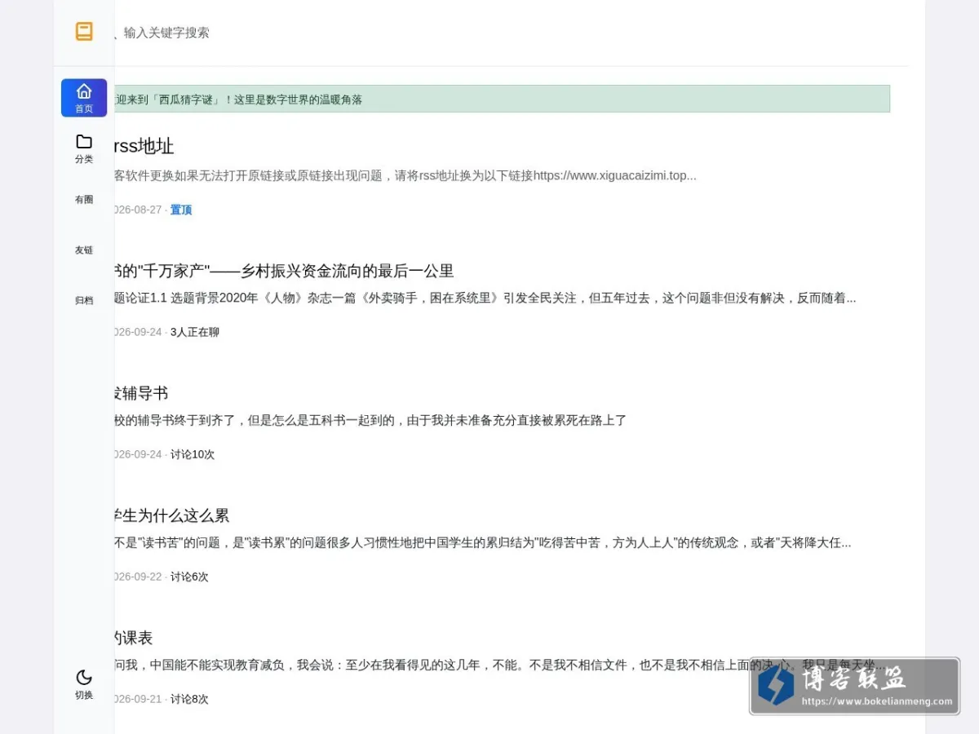Screen dimensions: 979x734
Task: Click excerpt mentioning https://www.xiguacaizimi.top
Action: (x=405, y=175)
